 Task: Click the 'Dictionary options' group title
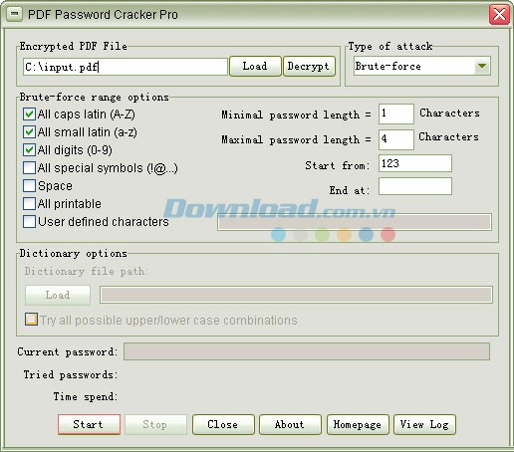pyautogui.click(x=73, y=254)
